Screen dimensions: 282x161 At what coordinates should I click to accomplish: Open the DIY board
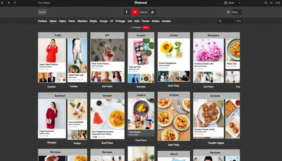pos(107,35)
